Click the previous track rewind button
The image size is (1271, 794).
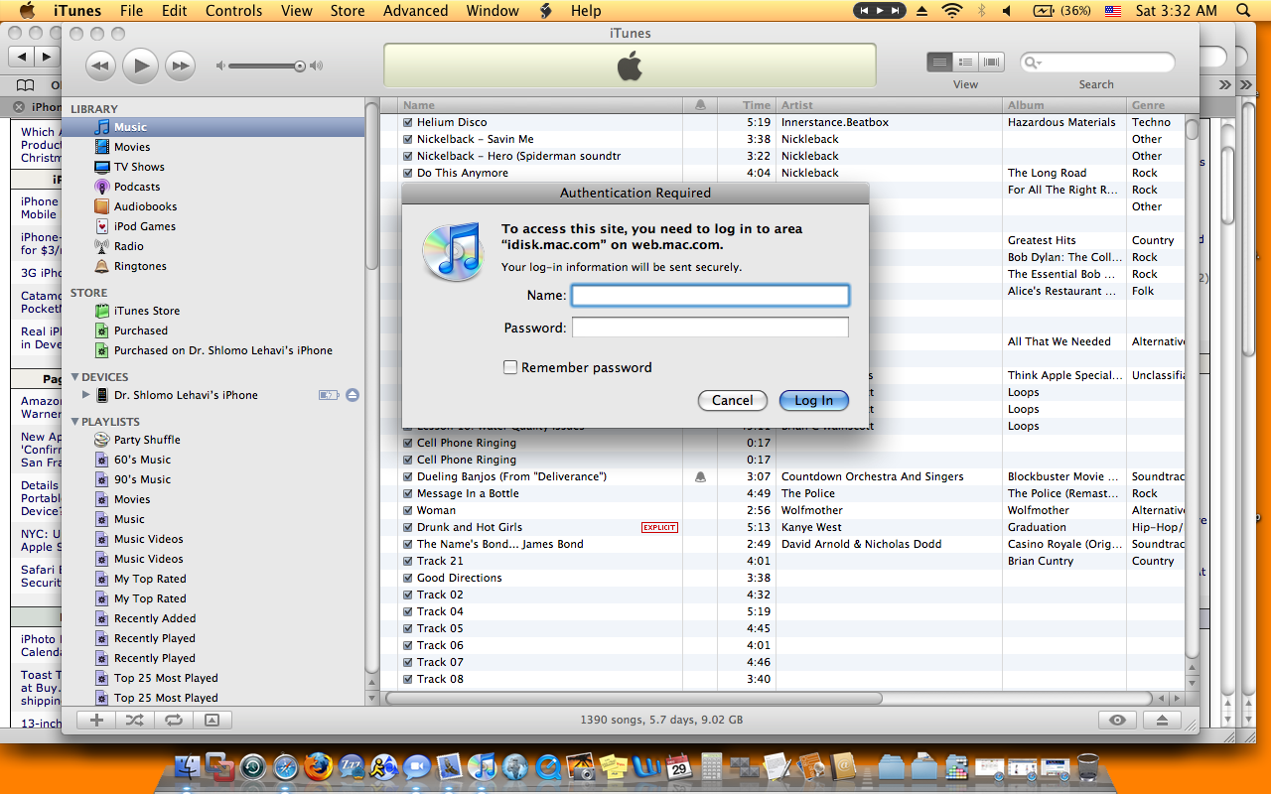tap(100, 66)
